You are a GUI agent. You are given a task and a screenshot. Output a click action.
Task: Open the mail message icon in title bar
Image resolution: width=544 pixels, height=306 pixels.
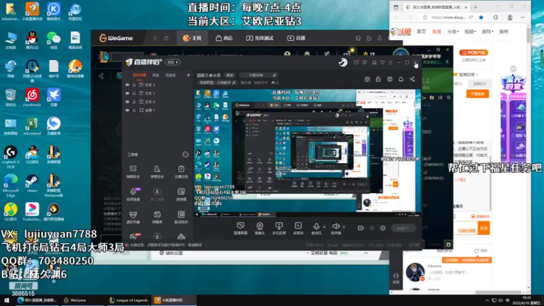point(356,63)
